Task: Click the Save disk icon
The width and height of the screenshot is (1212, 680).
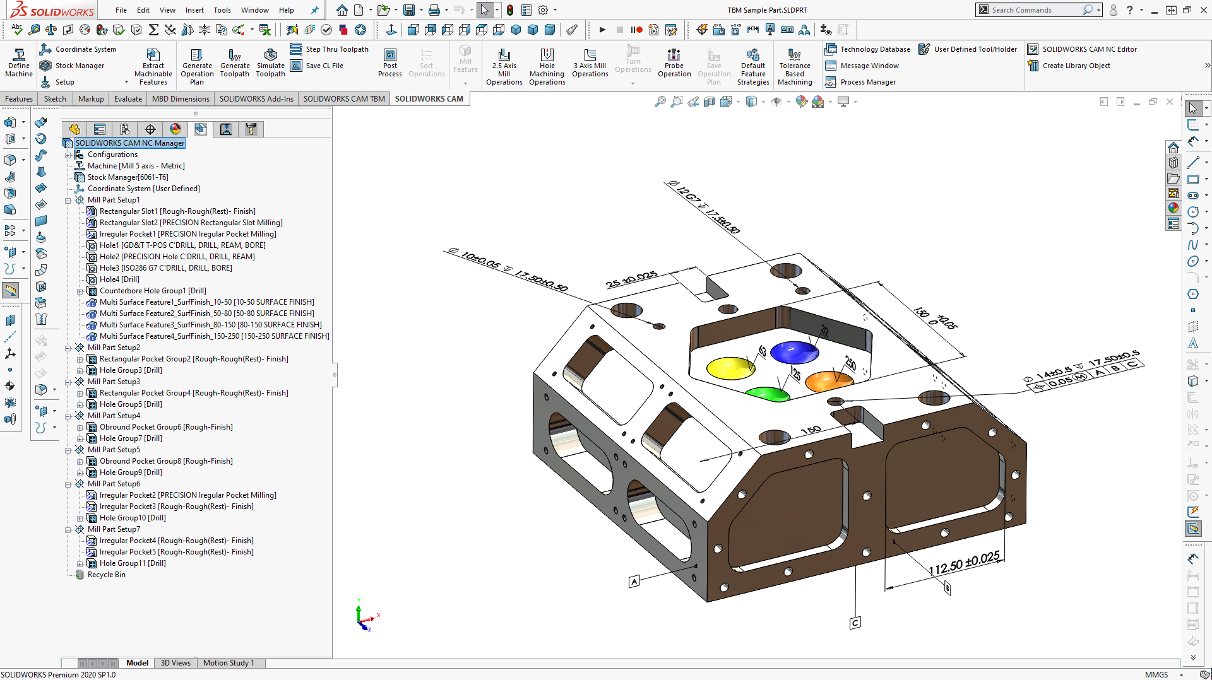Action: pos(409,10)
